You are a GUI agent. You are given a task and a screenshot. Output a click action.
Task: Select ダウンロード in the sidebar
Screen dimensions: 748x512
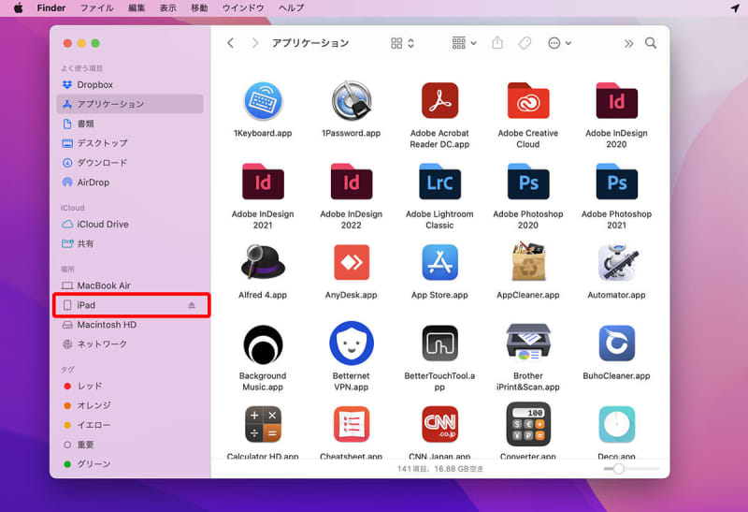130,163
